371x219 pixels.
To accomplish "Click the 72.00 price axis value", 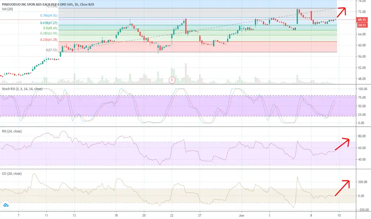I will coord(362,12).
